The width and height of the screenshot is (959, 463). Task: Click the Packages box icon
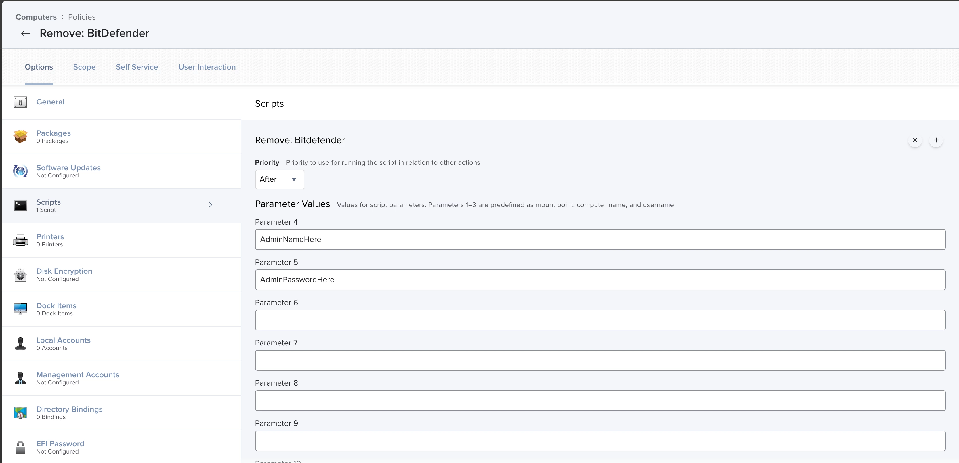(x=20, y=137)
